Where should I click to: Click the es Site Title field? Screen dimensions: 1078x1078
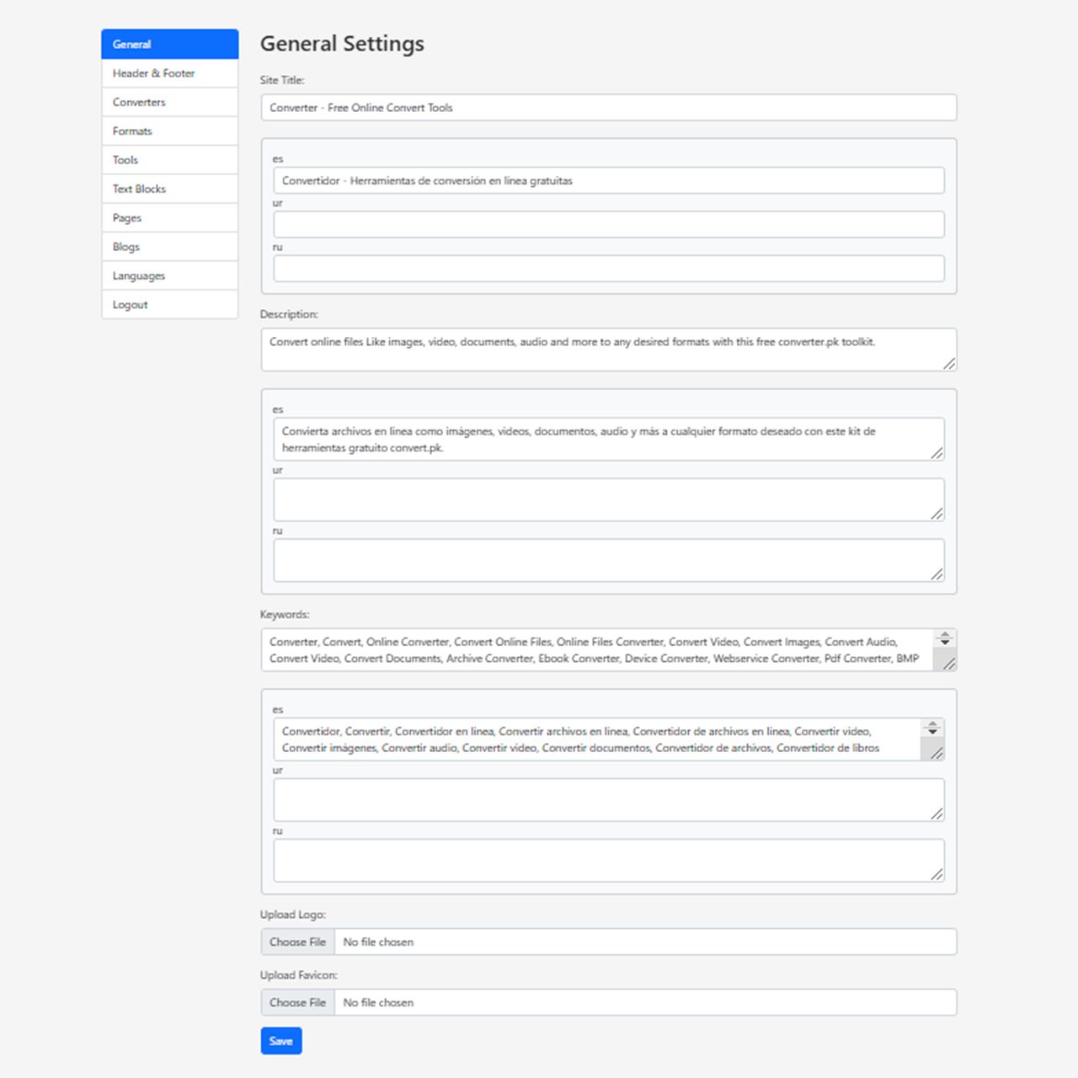609,180
